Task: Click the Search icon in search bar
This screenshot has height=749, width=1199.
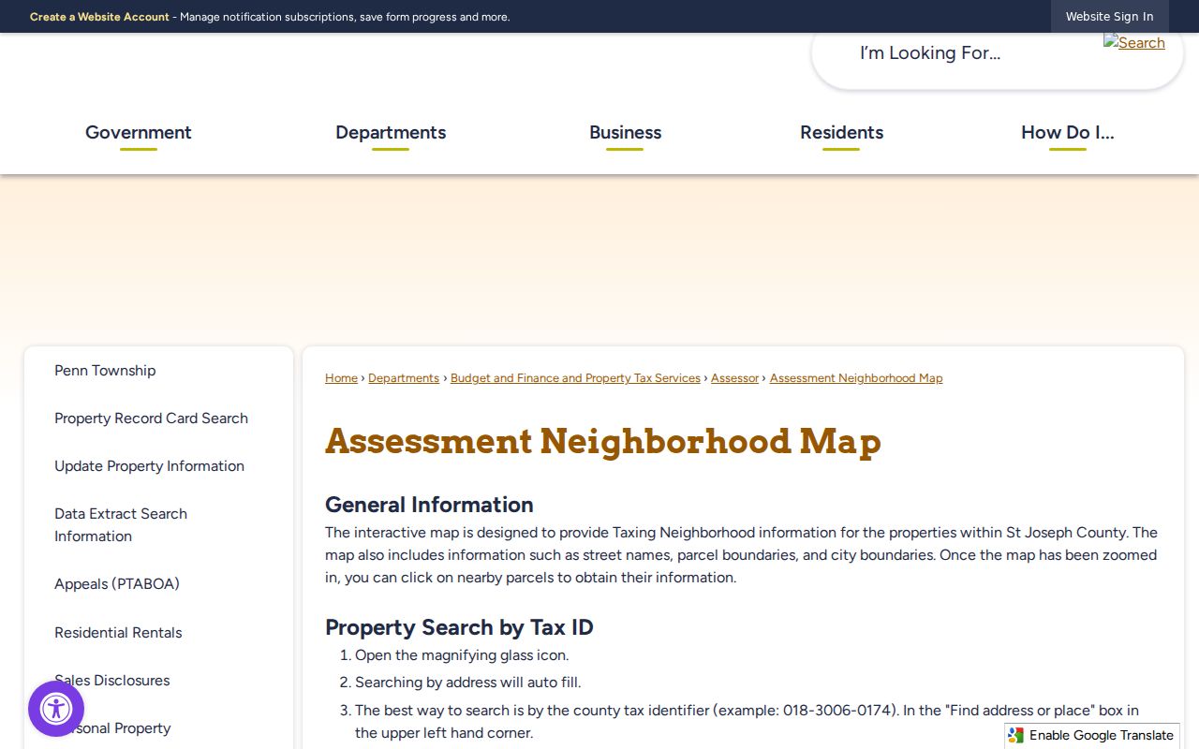Action: coord(1134,43)
